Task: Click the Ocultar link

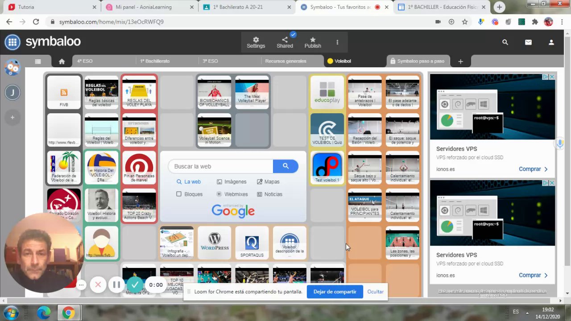Action: pos(376,292)
